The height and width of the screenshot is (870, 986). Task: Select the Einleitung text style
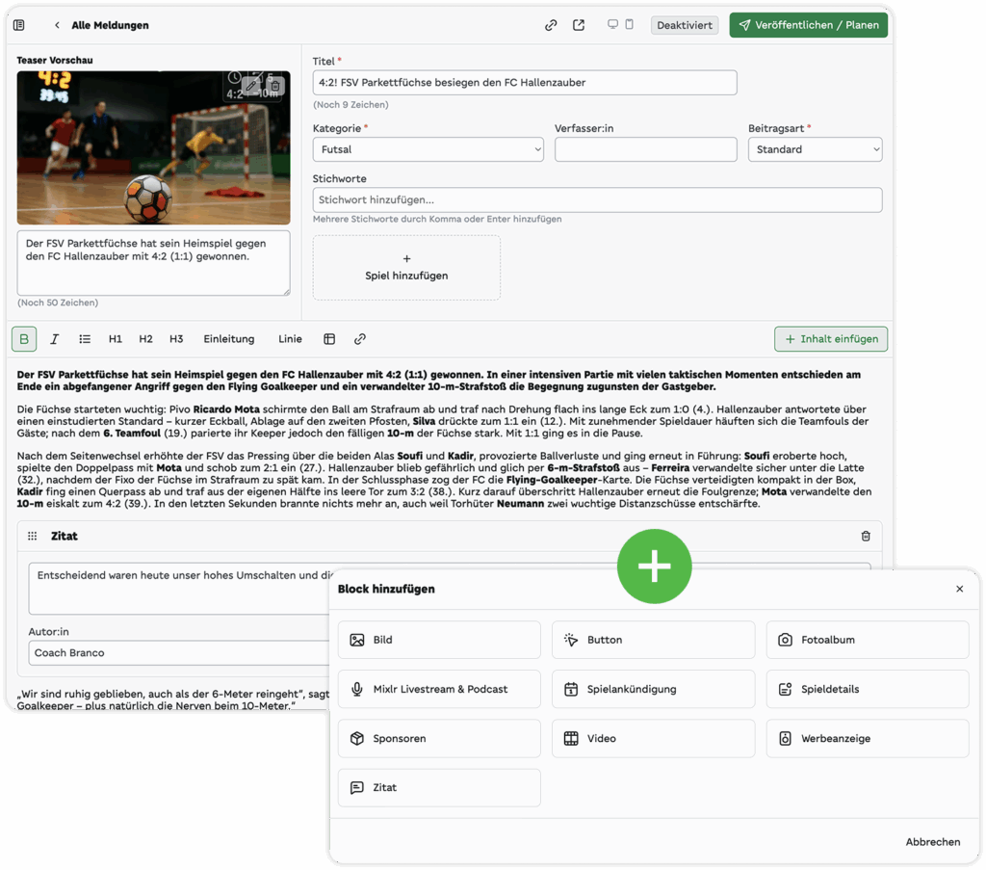[x=228, y=339]
